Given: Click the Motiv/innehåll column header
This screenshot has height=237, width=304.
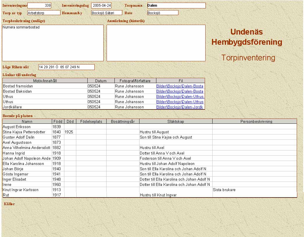Looking at the screenshot, I should click(x=45, y=81).
